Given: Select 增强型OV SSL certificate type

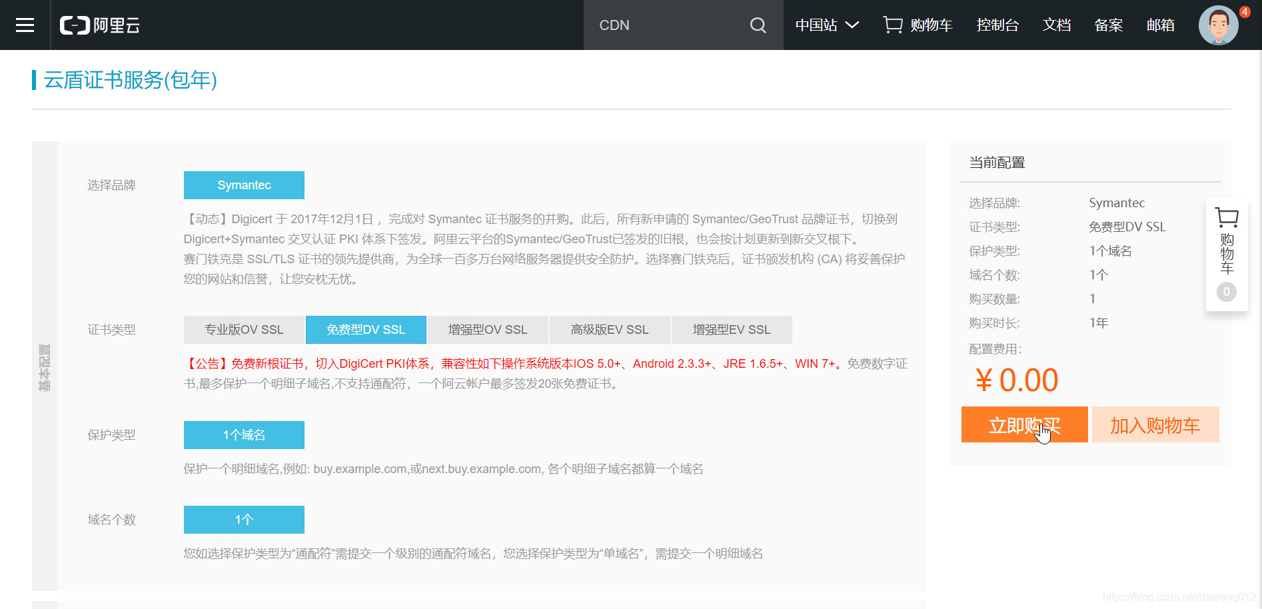Looking at the screenshot, I should pyautogui.click(x=488, y=330).
